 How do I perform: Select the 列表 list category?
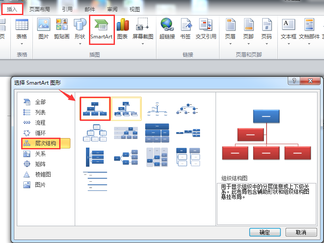coord(46,112)
